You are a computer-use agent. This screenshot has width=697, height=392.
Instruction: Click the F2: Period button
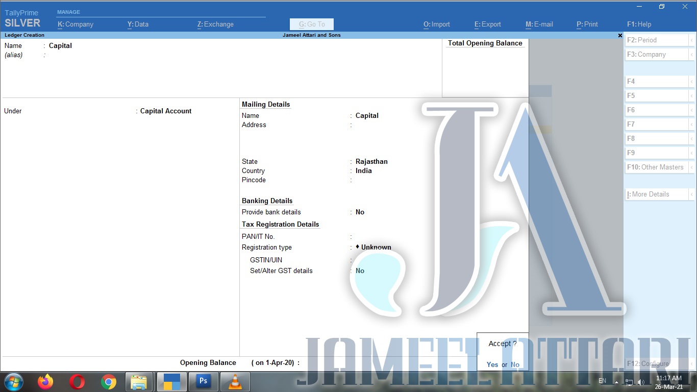(x=657, y=40)
